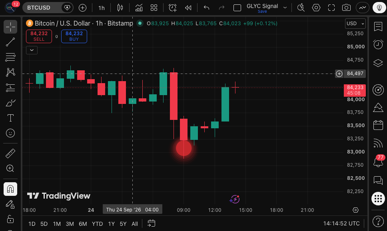The width and height of the screenshot is (387, 231).
Task: Open the Fibonacci retracement tools
Action: (x=10, y=57)
